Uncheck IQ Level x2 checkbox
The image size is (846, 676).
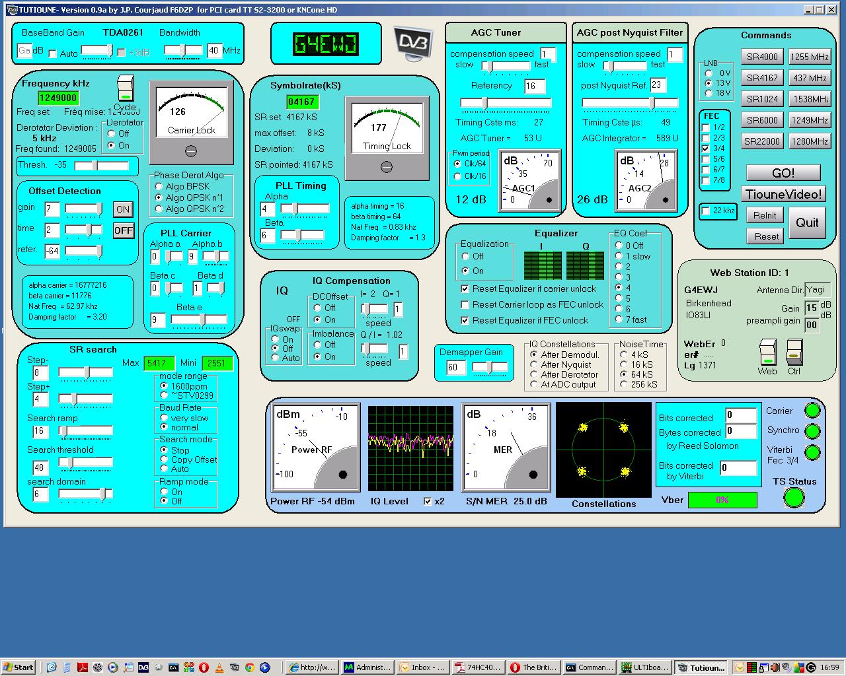click(x=428, y=501)
